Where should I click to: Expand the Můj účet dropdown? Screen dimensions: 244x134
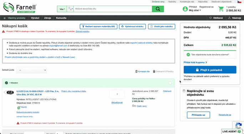(195, 10)
